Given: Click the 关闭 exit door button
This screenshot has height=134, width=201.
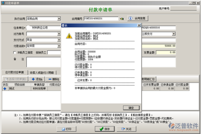Looking at the screenshot, I should click(128, 129).
